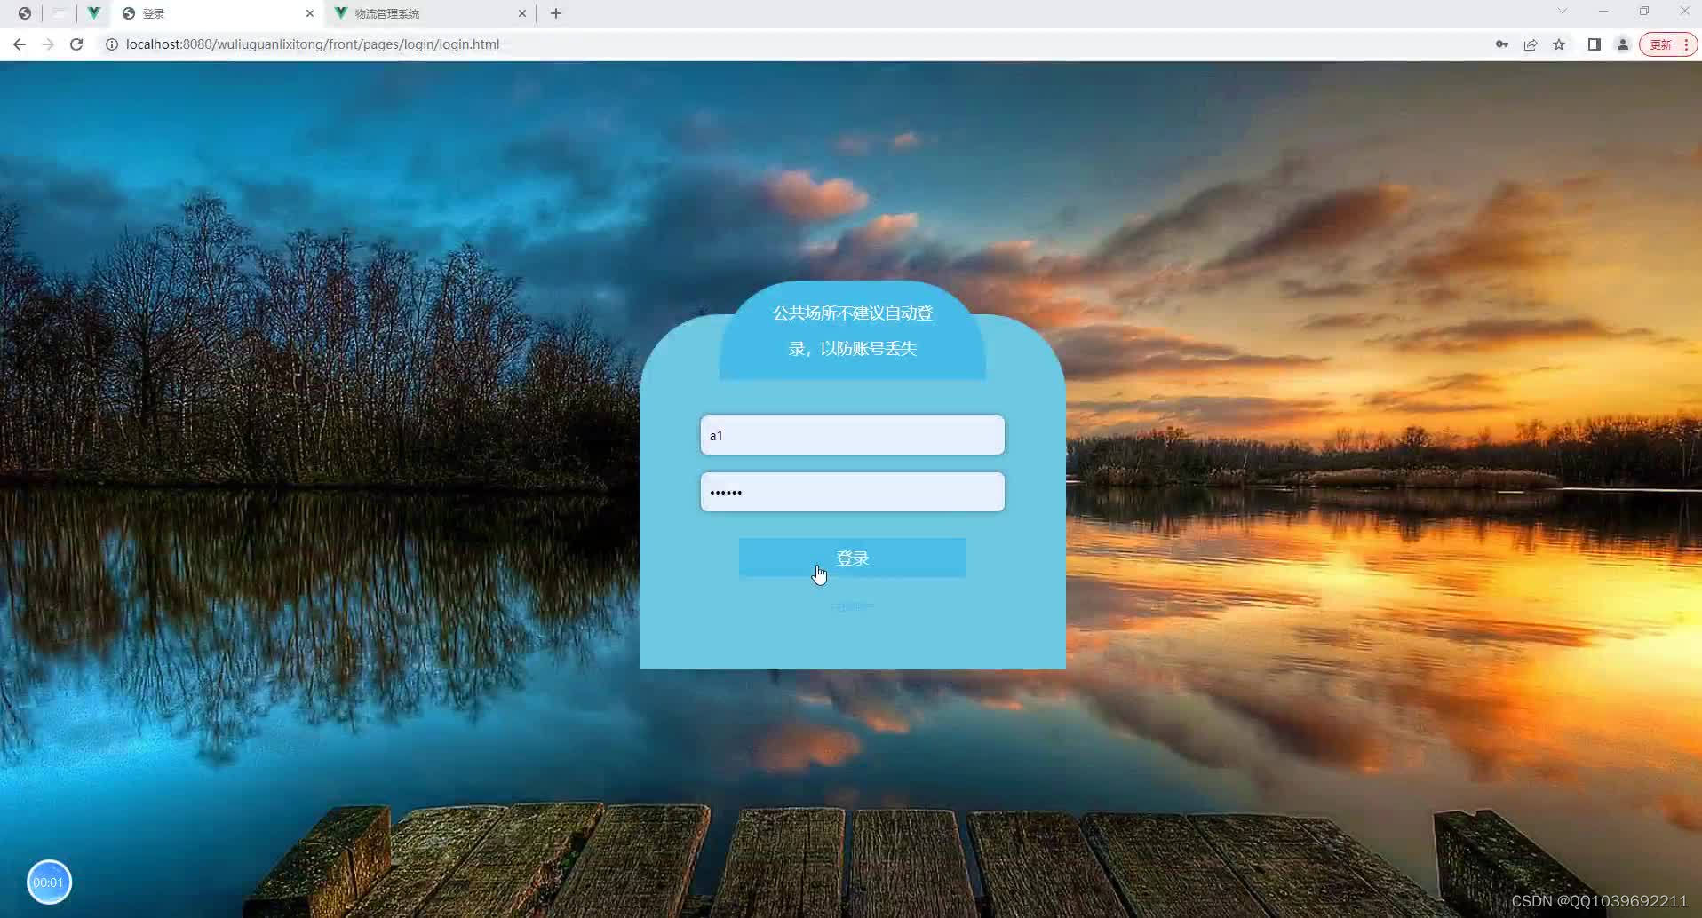Viewport: 1702px width, 918px height.
Task: Click the 登录 login button
Action: tap(853, 558)
